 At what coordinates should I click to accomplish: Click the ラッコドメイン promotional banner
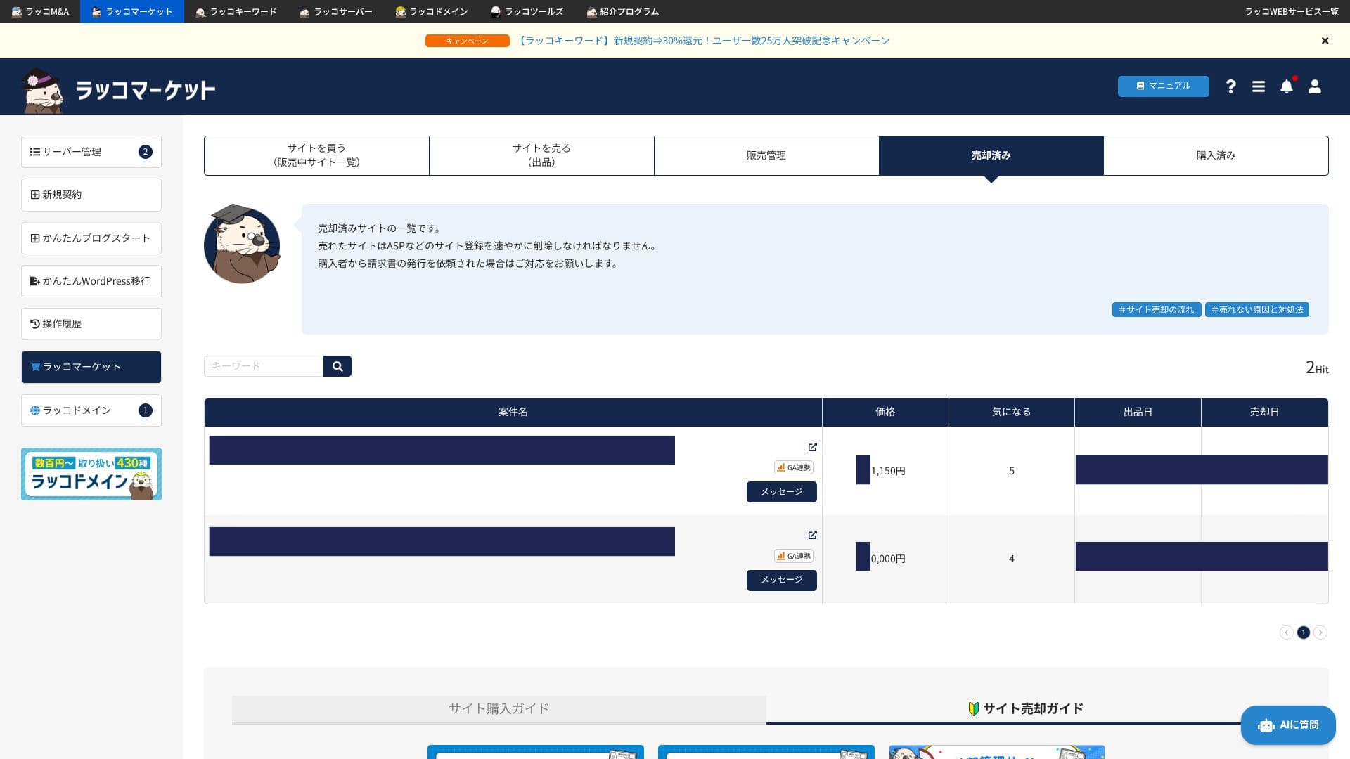point(91,474)
